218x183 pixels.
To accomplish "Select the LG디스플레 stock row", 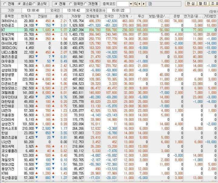I will (x=109, y=52).
